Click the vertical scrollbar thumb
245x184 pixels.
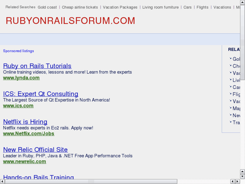tap(242, 42)
